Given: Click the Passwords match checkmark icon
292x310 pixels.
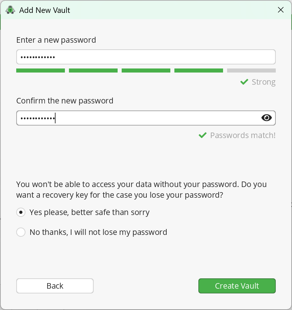Looking at the screenshot, I should coord(202,135).
